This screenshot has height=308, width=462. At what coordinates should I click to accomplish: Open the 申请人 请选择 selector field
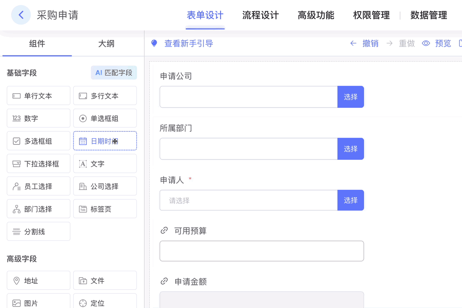248,200
